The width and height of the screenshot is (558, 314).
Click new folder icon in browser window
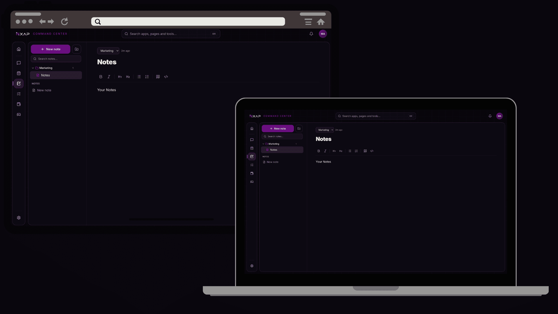tap(76, 49)
